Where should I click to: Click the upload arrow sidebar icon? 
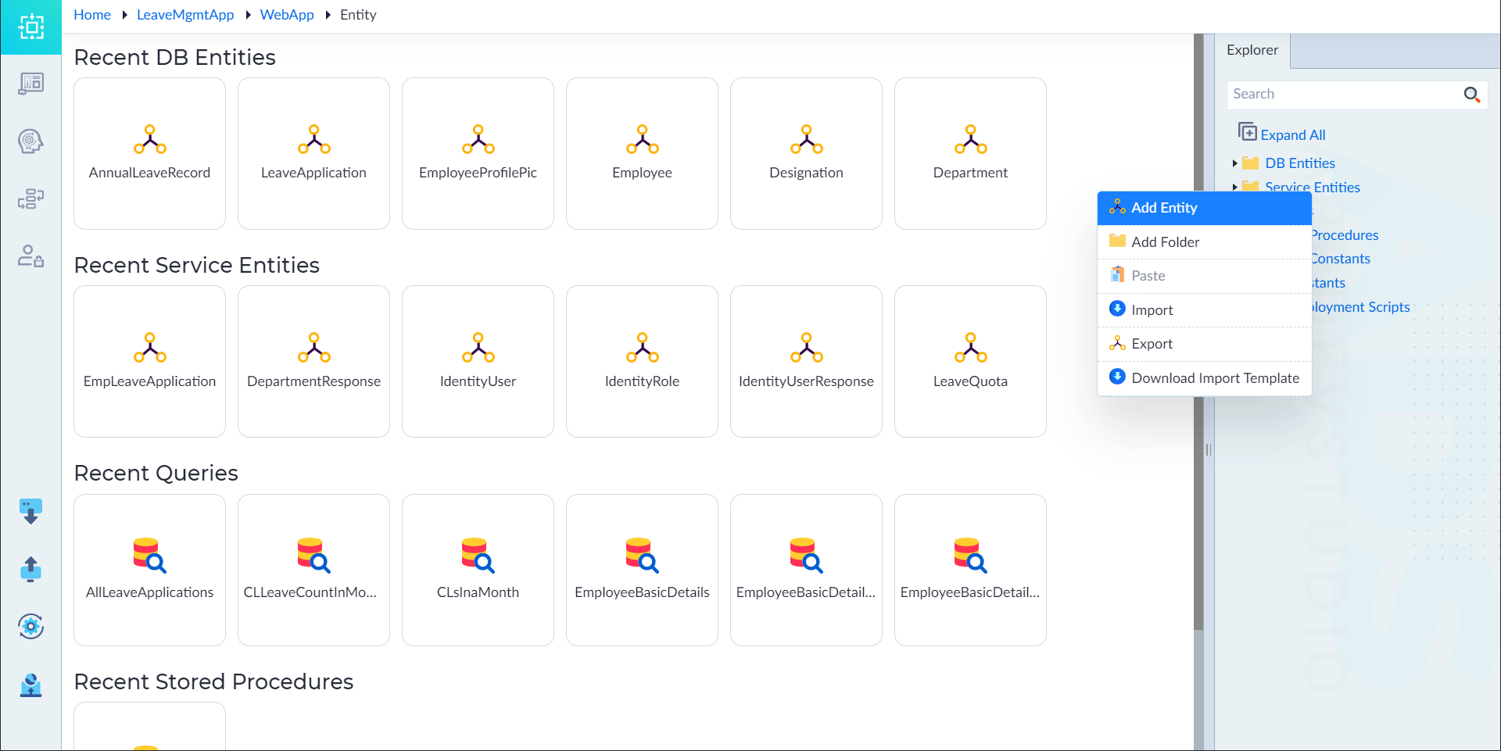pyautogui.click(x=30, y=569)
